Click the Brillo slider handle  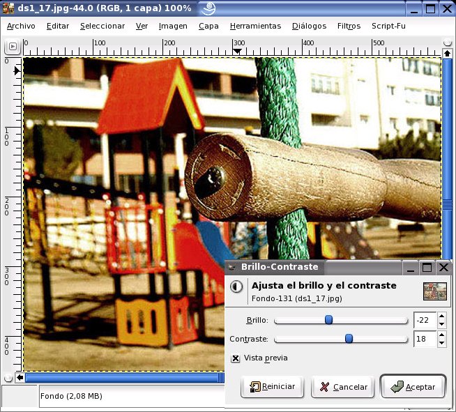[x=328, y=320]
